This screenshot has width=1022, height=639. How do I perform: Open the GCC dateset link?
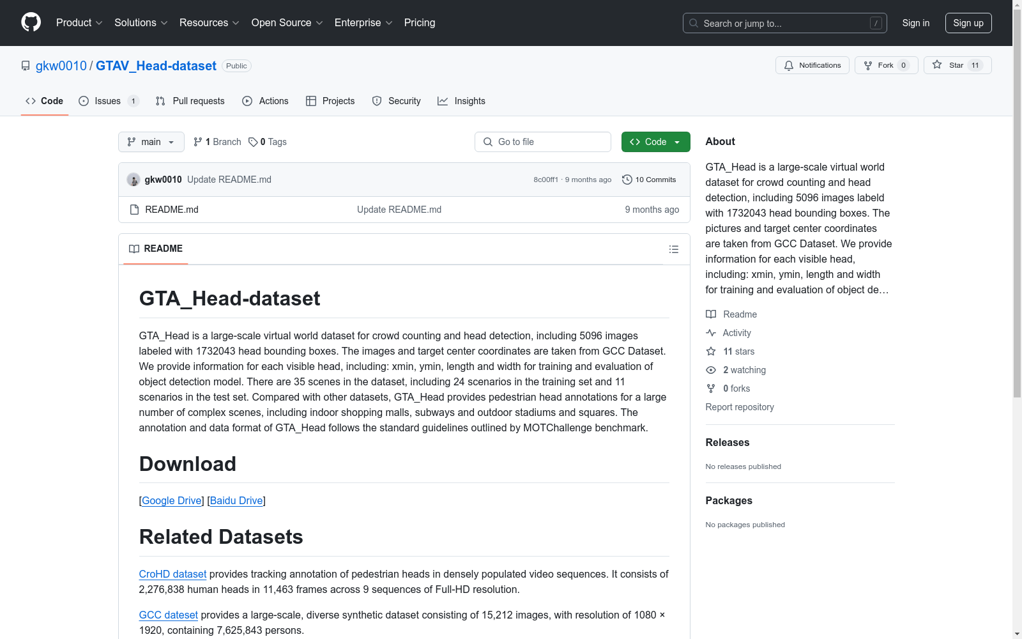(x=169, y=615)
